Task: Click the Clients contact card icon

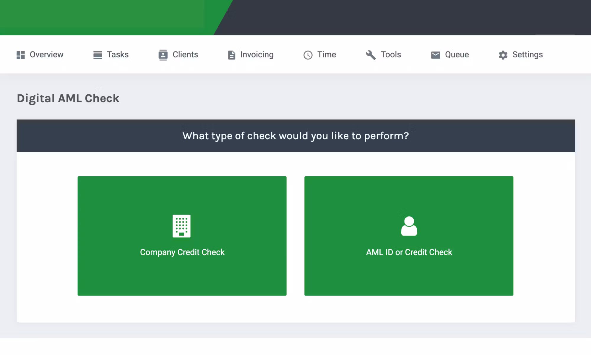Action: click(163, 54)
